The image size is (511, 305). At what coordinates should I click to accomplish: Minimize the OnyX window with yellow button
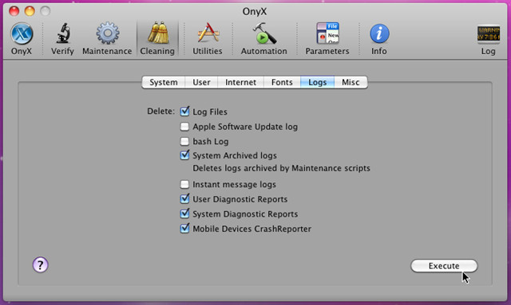(30, 11)
